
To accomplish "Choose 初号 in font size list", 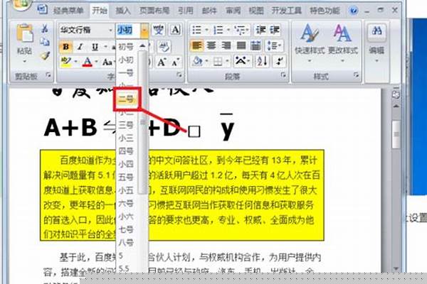I will (127, 47).
